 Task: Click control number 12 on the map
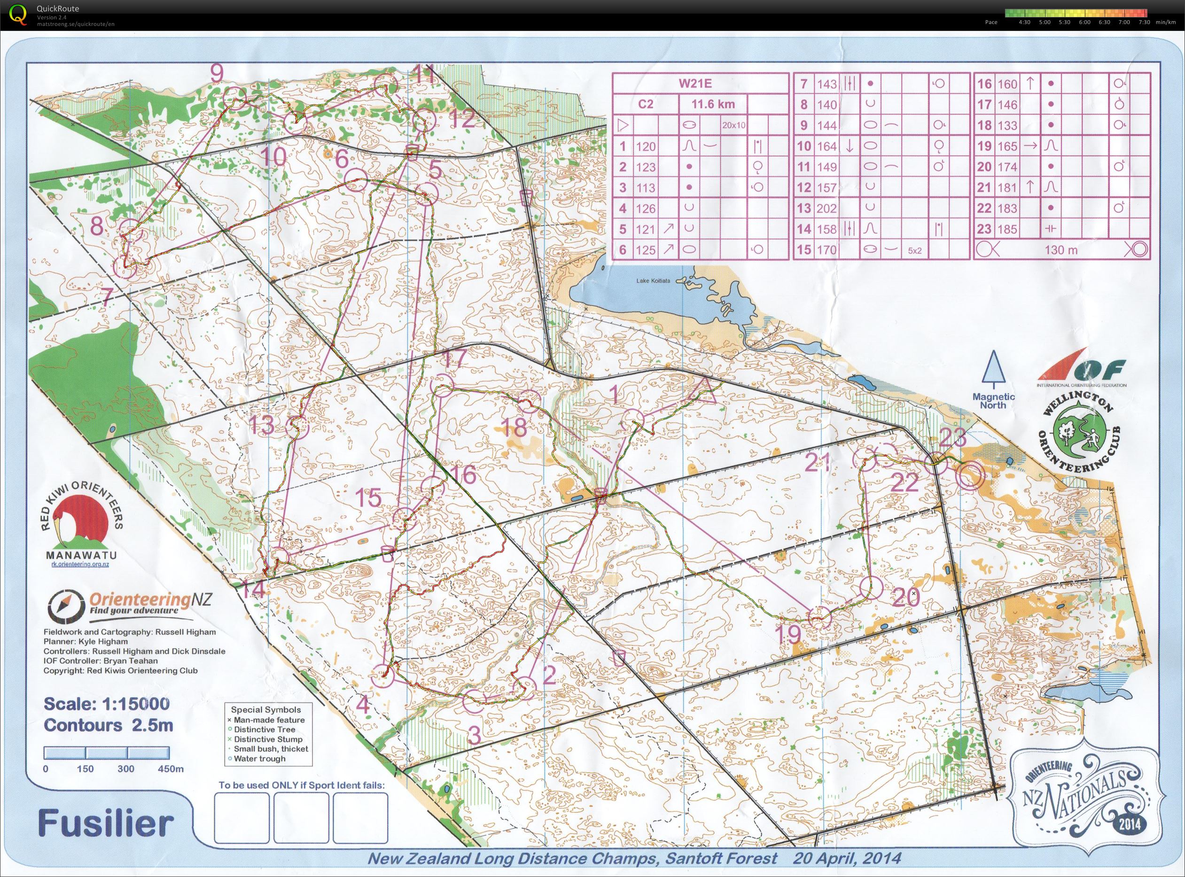(x=460, y=120)
